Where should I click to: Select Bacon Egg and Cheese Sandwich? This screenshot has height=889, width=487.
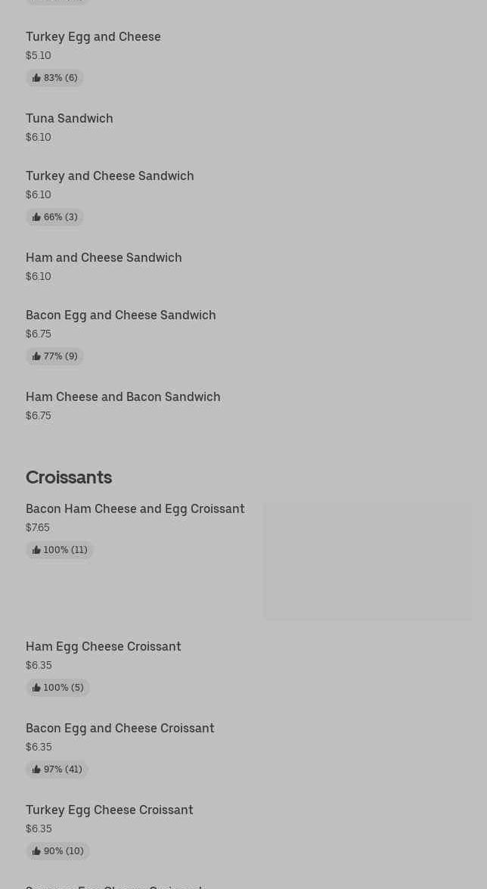click(x=121, y=315)
